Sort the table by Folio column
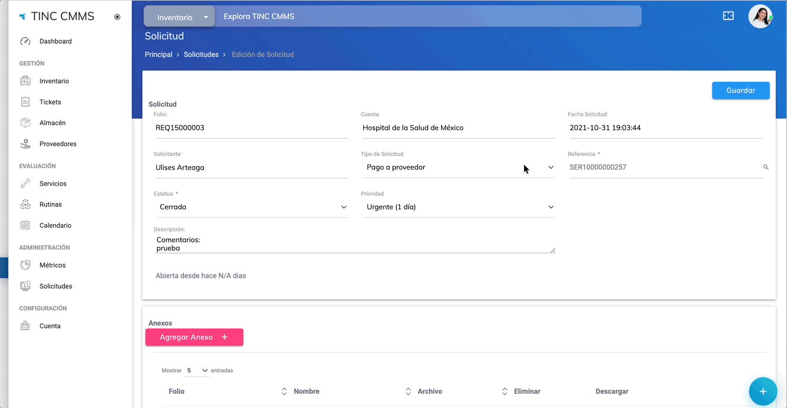Viewport: 787px width, 408px height. 284,391
